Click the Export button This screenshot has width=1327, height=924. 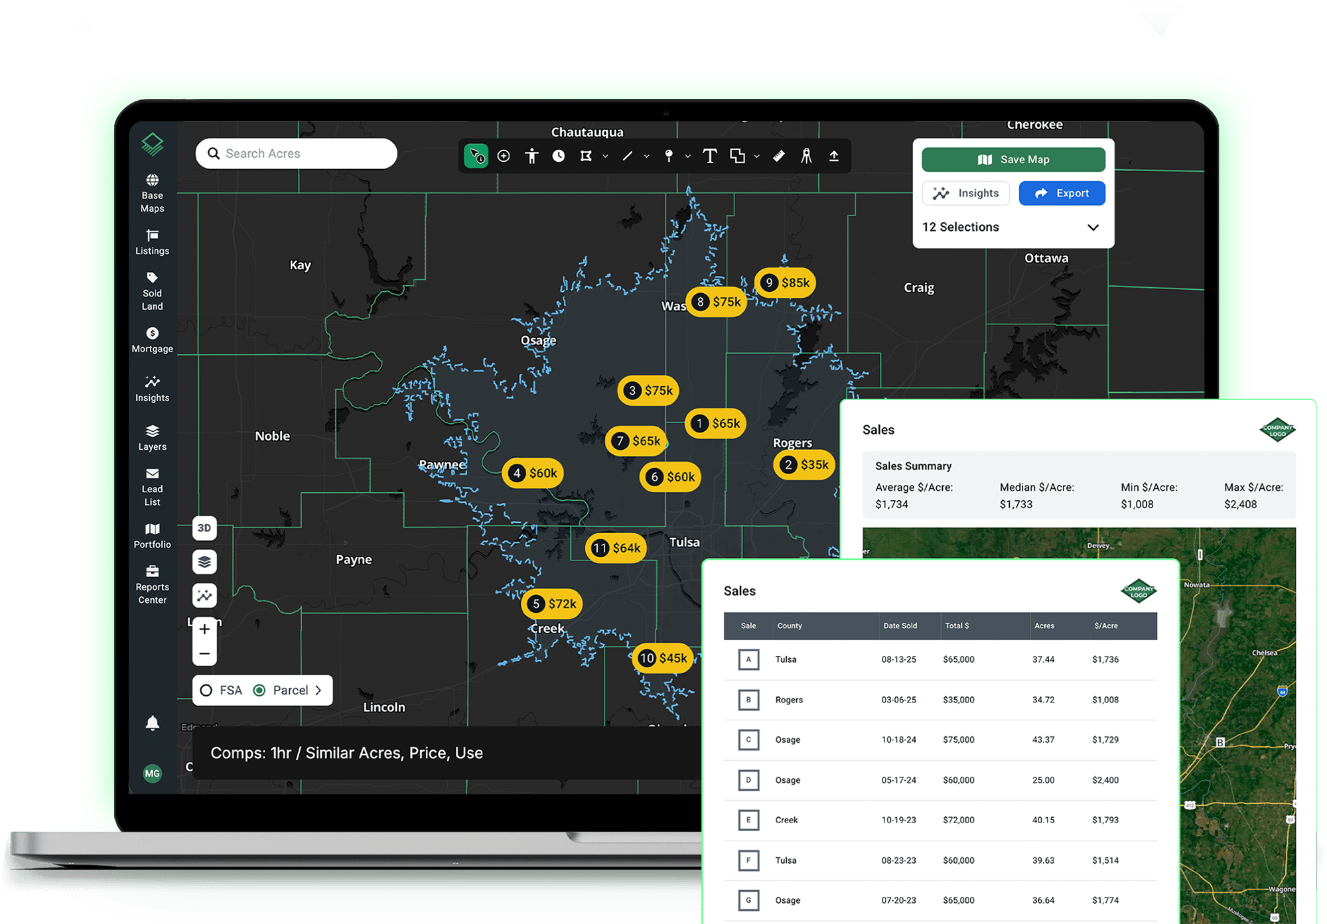[x=1062, y=193]
